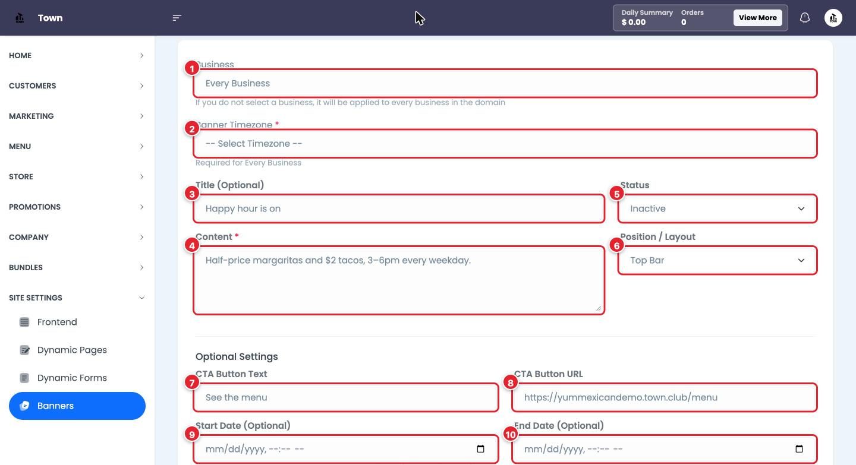Expand the COMPANY sidebar section
This screenshot has width=856, height=465.
pyautogui.click(x=77, y=237)
